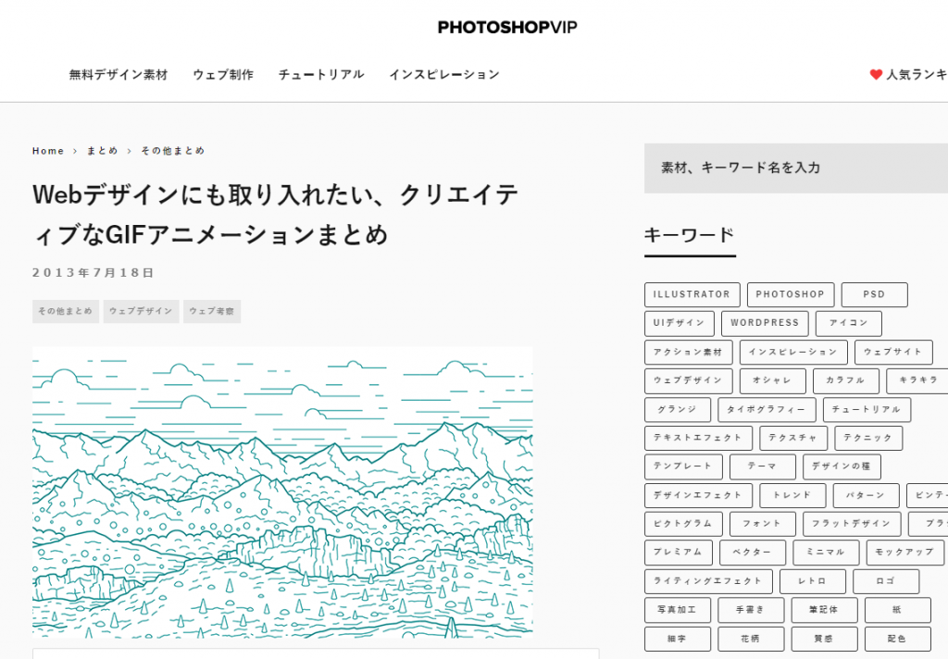Go to Home via breadcrumb
The height and width of the screenshot is (659, 948).
(48, 151)
